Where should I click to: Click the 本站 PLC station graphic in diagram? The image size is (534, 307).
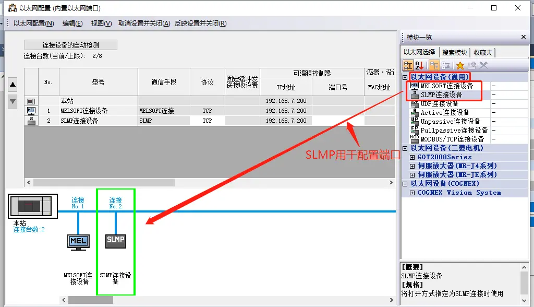[x=33, y=206]
